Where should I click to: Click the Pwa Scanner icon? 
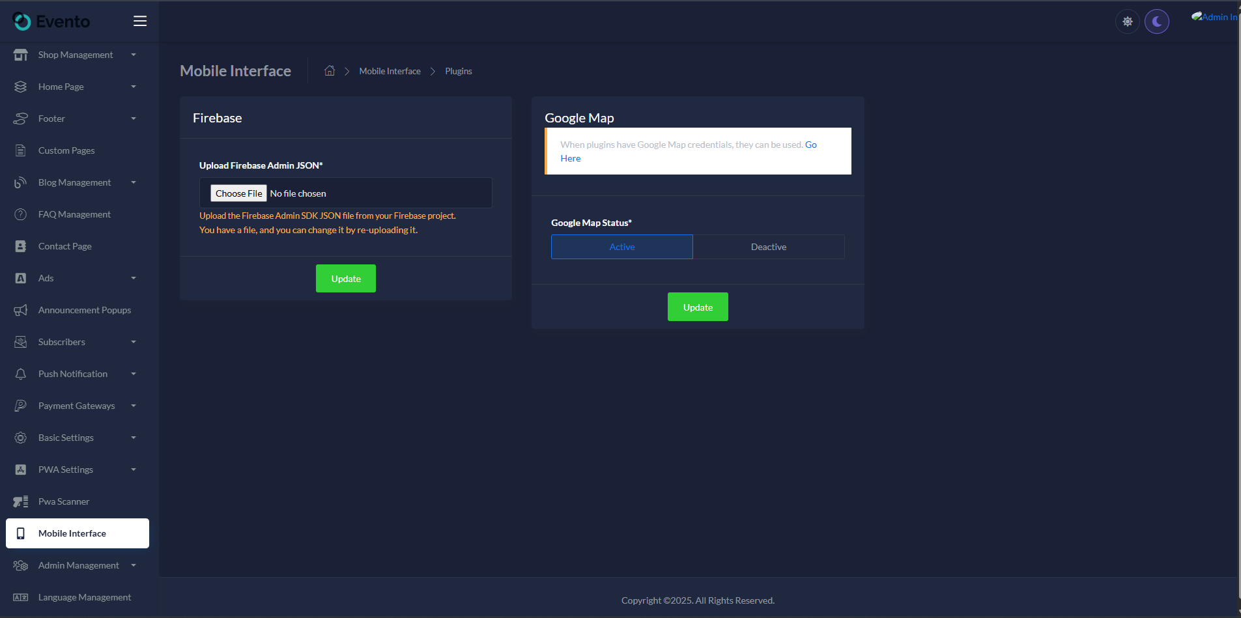(20, 501)
